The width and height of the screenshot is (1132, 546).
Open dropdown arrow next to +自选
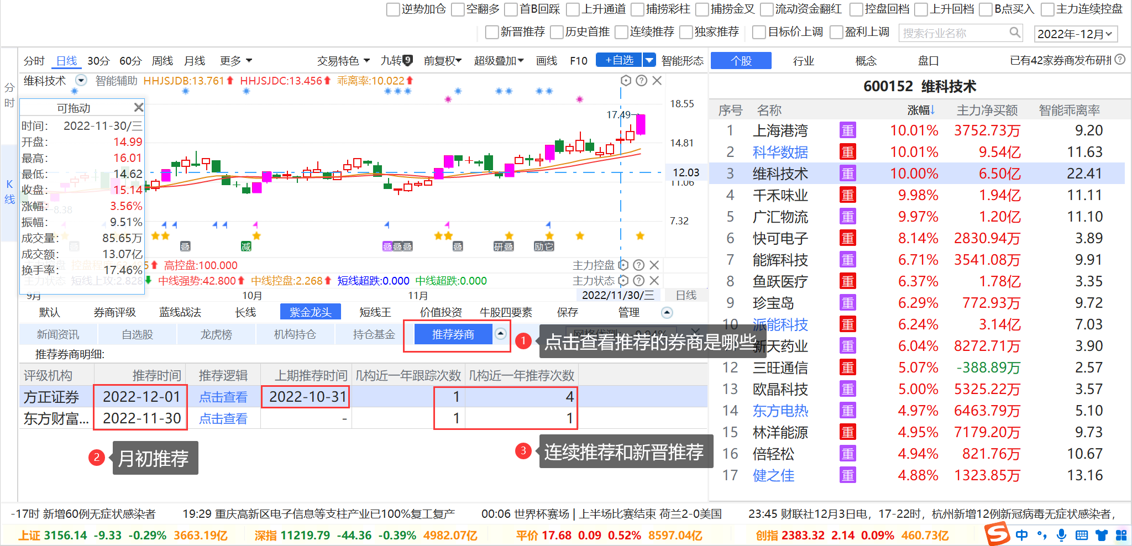pyautogui.click(x=649, y=60)
